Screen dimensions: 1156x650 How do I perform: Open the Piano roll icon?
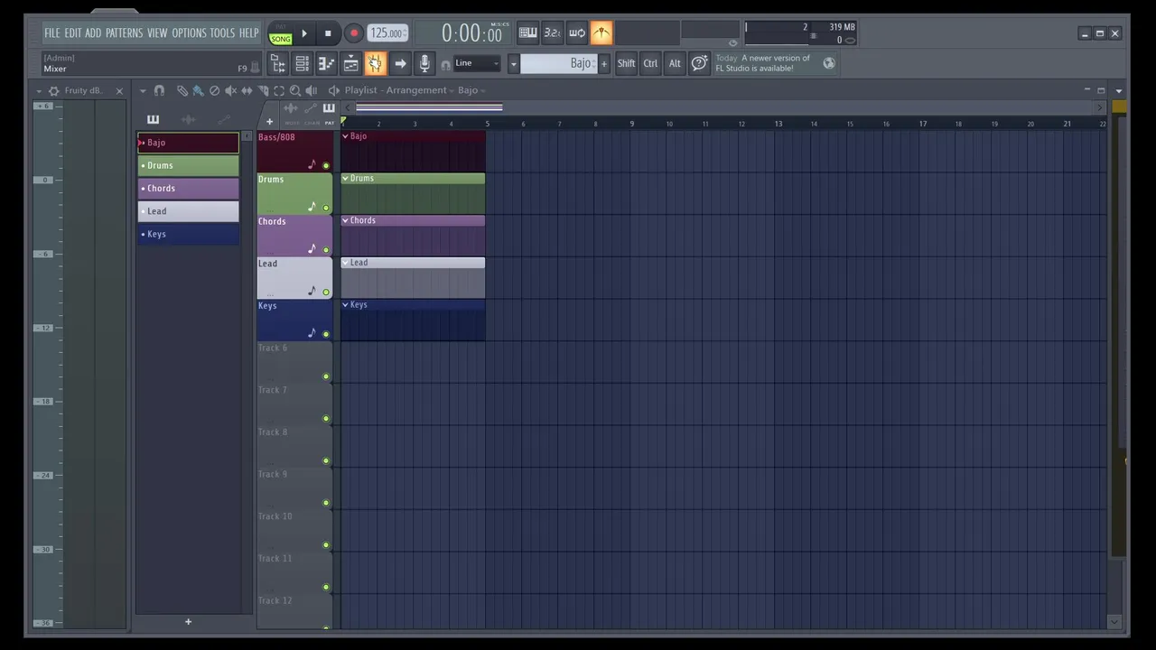click(x=326, y=63)
